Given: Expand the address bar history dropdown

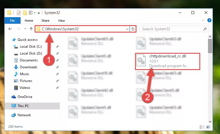Looking at the screenshot, I should click(x=127, y=29).
